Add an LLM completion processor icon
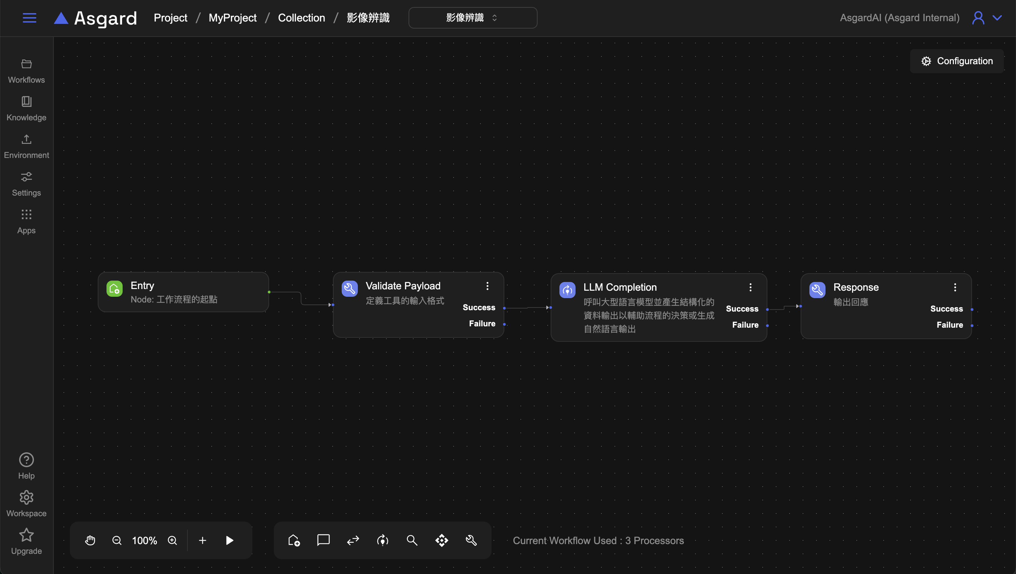 (382, 540)
